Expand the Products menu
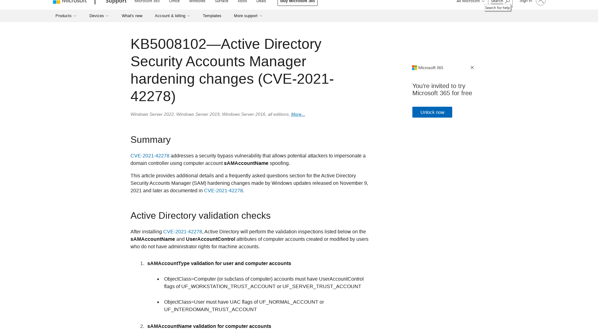Viewport: 598px width, 336px height. [x=66, y=16]
